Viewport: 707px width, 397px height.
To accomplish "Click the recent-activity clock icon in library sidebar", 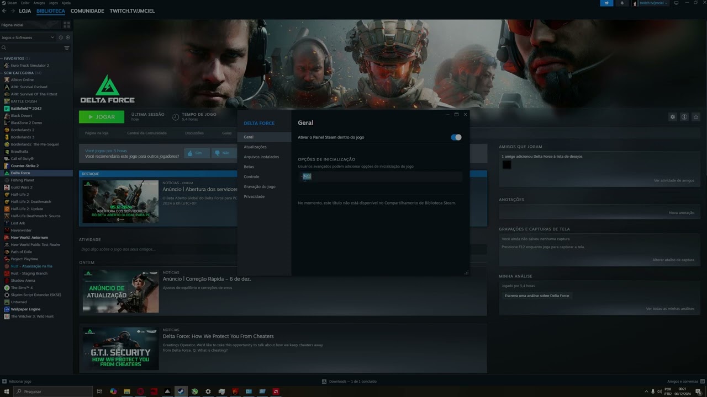I will pos(61,37).
